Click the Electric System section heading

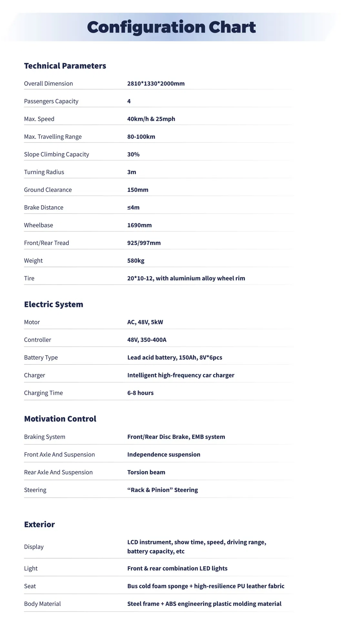coord(54,304)
